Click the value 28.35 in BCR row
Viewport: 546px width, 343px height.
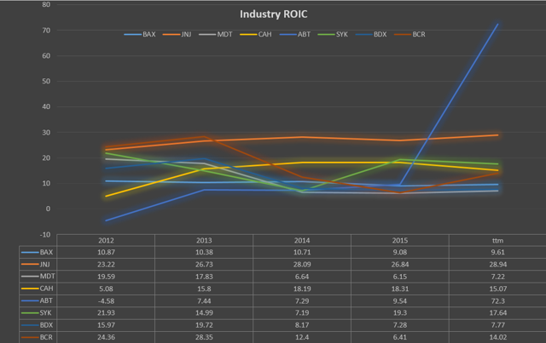click(x=204, y=337)
